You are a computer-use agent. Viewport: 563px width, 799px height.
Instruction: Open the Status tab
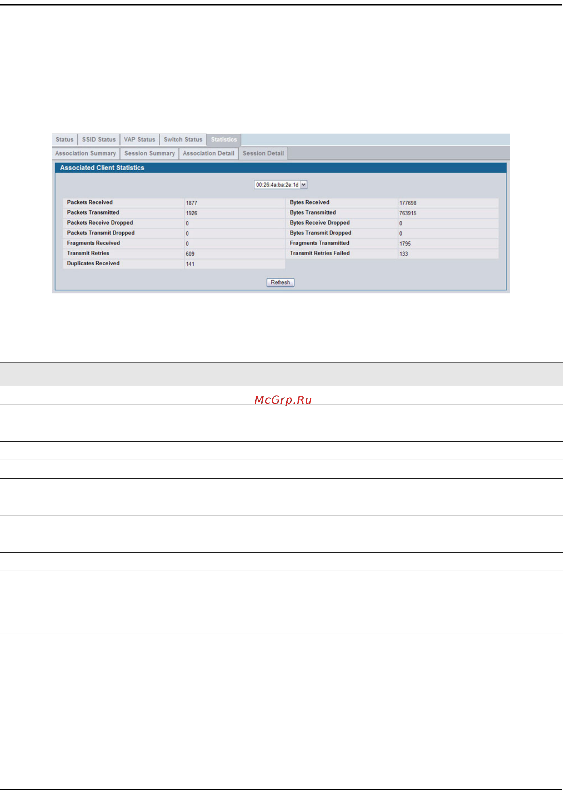[64, 140]
